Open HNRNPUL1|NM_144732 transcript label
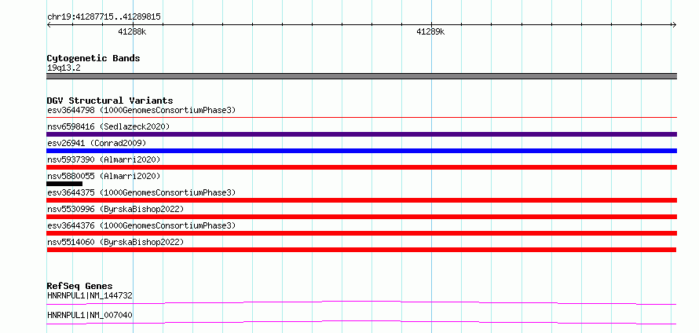Image resolution: width=699 pixels, height=333 pixels. (x=90, y=295)
